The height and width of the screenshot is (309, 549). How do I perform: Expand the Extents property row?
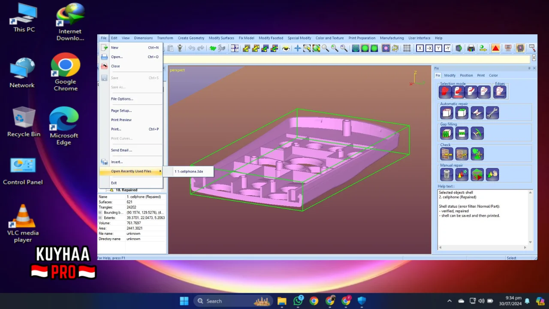click(100, 218)
